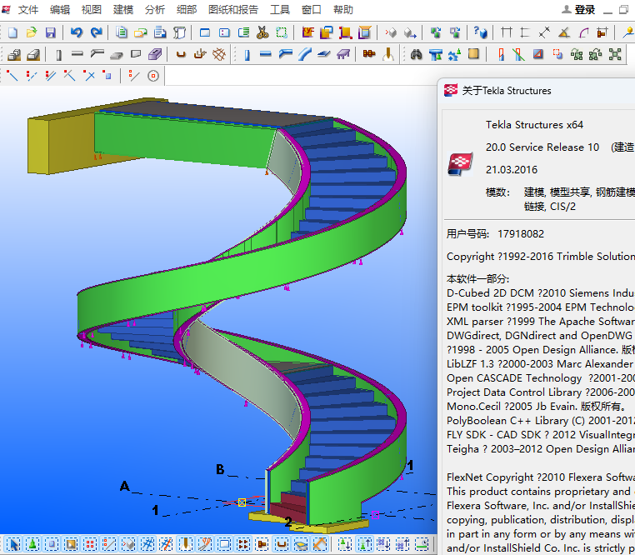This screenshot has width=635, height=555.
Task: Click the question-mark inquire object icon
Action: click(x=480, y=32)
